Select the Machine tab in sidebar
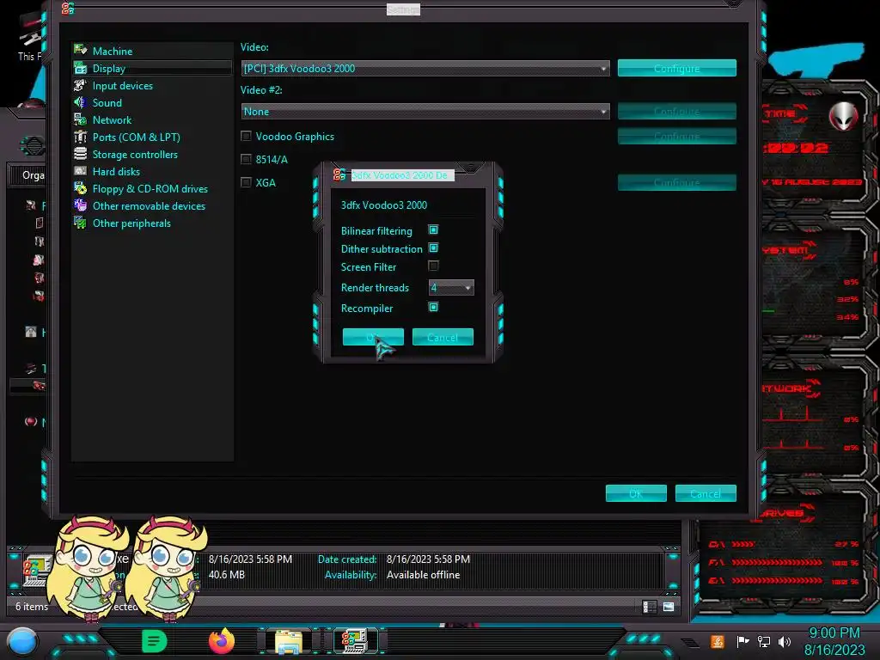 [x=113, y=51]
